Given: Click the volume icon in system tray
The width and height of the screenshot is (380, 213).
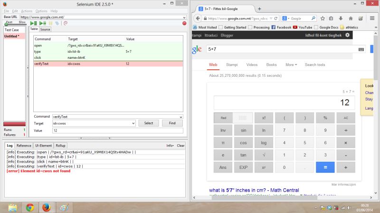Looking at the screenshot, I should tap(349, 208).
